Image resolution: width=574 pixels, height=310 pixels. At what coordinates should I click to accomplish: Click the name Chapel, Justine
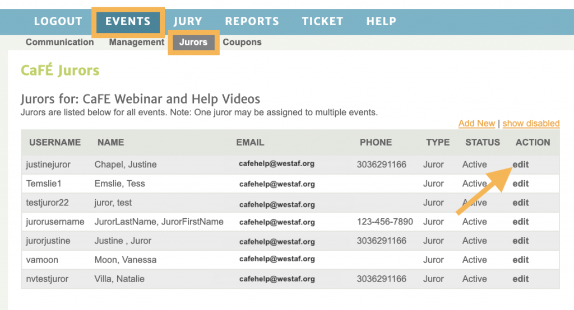click(x=126, y=165)
